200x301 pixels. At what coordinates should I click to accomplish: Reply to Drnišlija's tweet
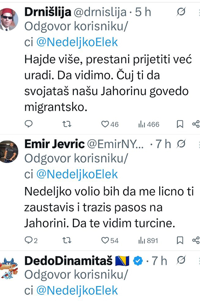click(x=29, y=124)
